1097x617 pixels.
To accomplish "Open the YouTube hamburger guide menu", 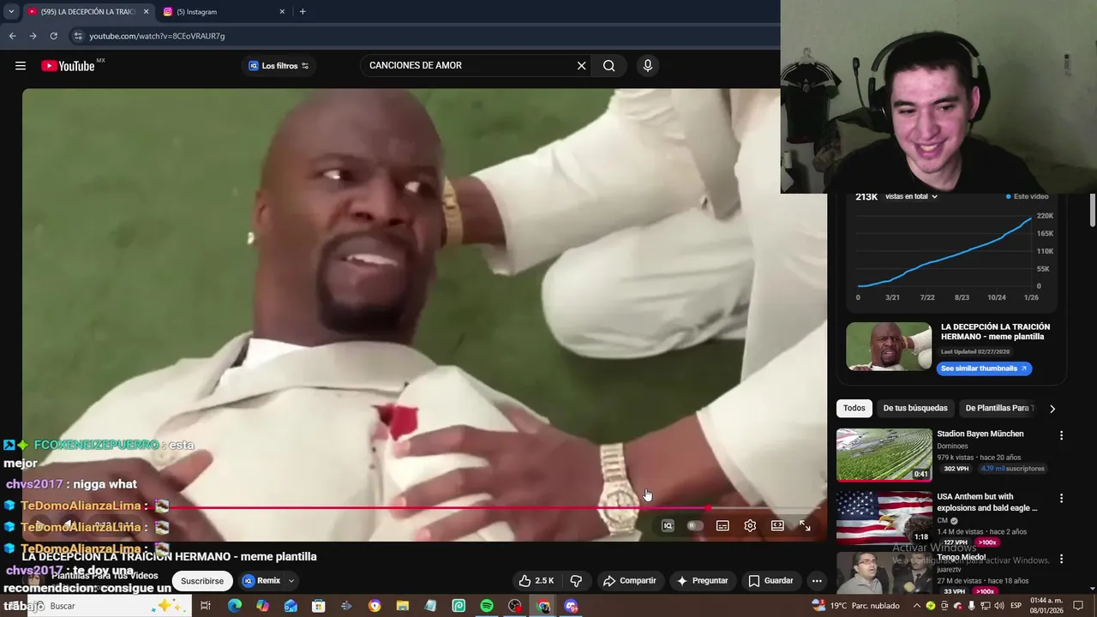I will (x=21, y=66).
